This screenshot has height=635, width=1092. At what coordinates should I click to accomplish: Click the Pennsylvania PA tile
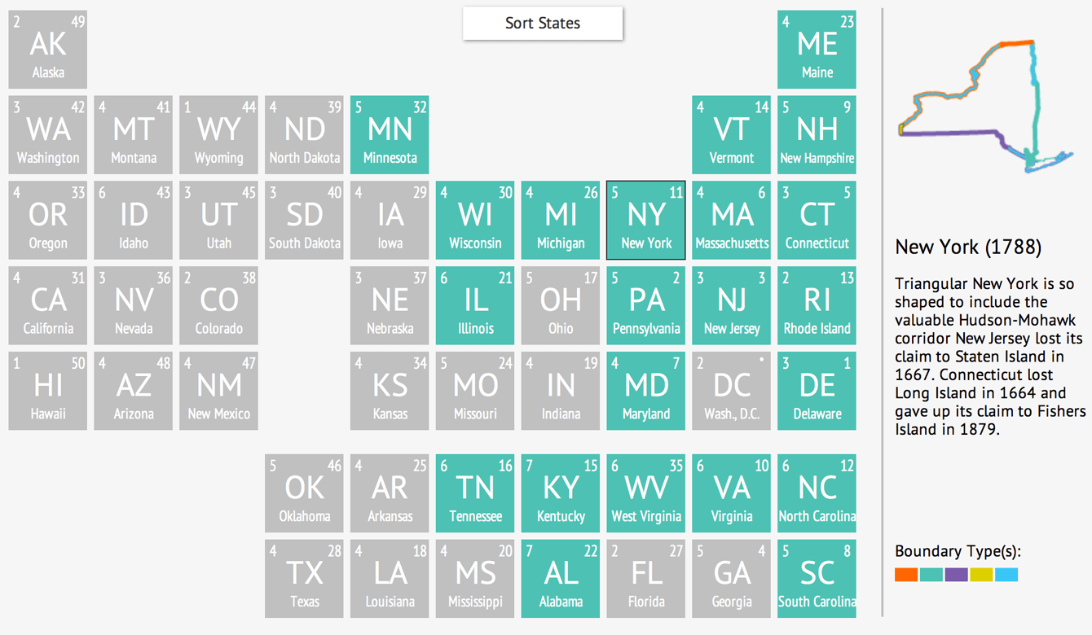point(646,305)
